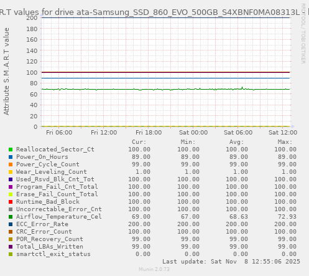This screenshot has width=309, height=276.
Task: Click the Fri 18:00 x-axis label
Action: (x=149, y=133)
